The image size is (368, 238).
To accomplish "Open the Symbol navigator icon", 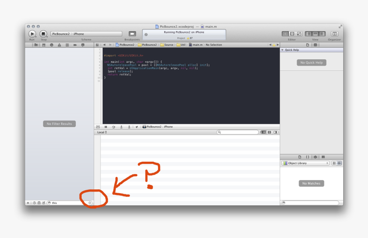I will [x=44, y=45].
